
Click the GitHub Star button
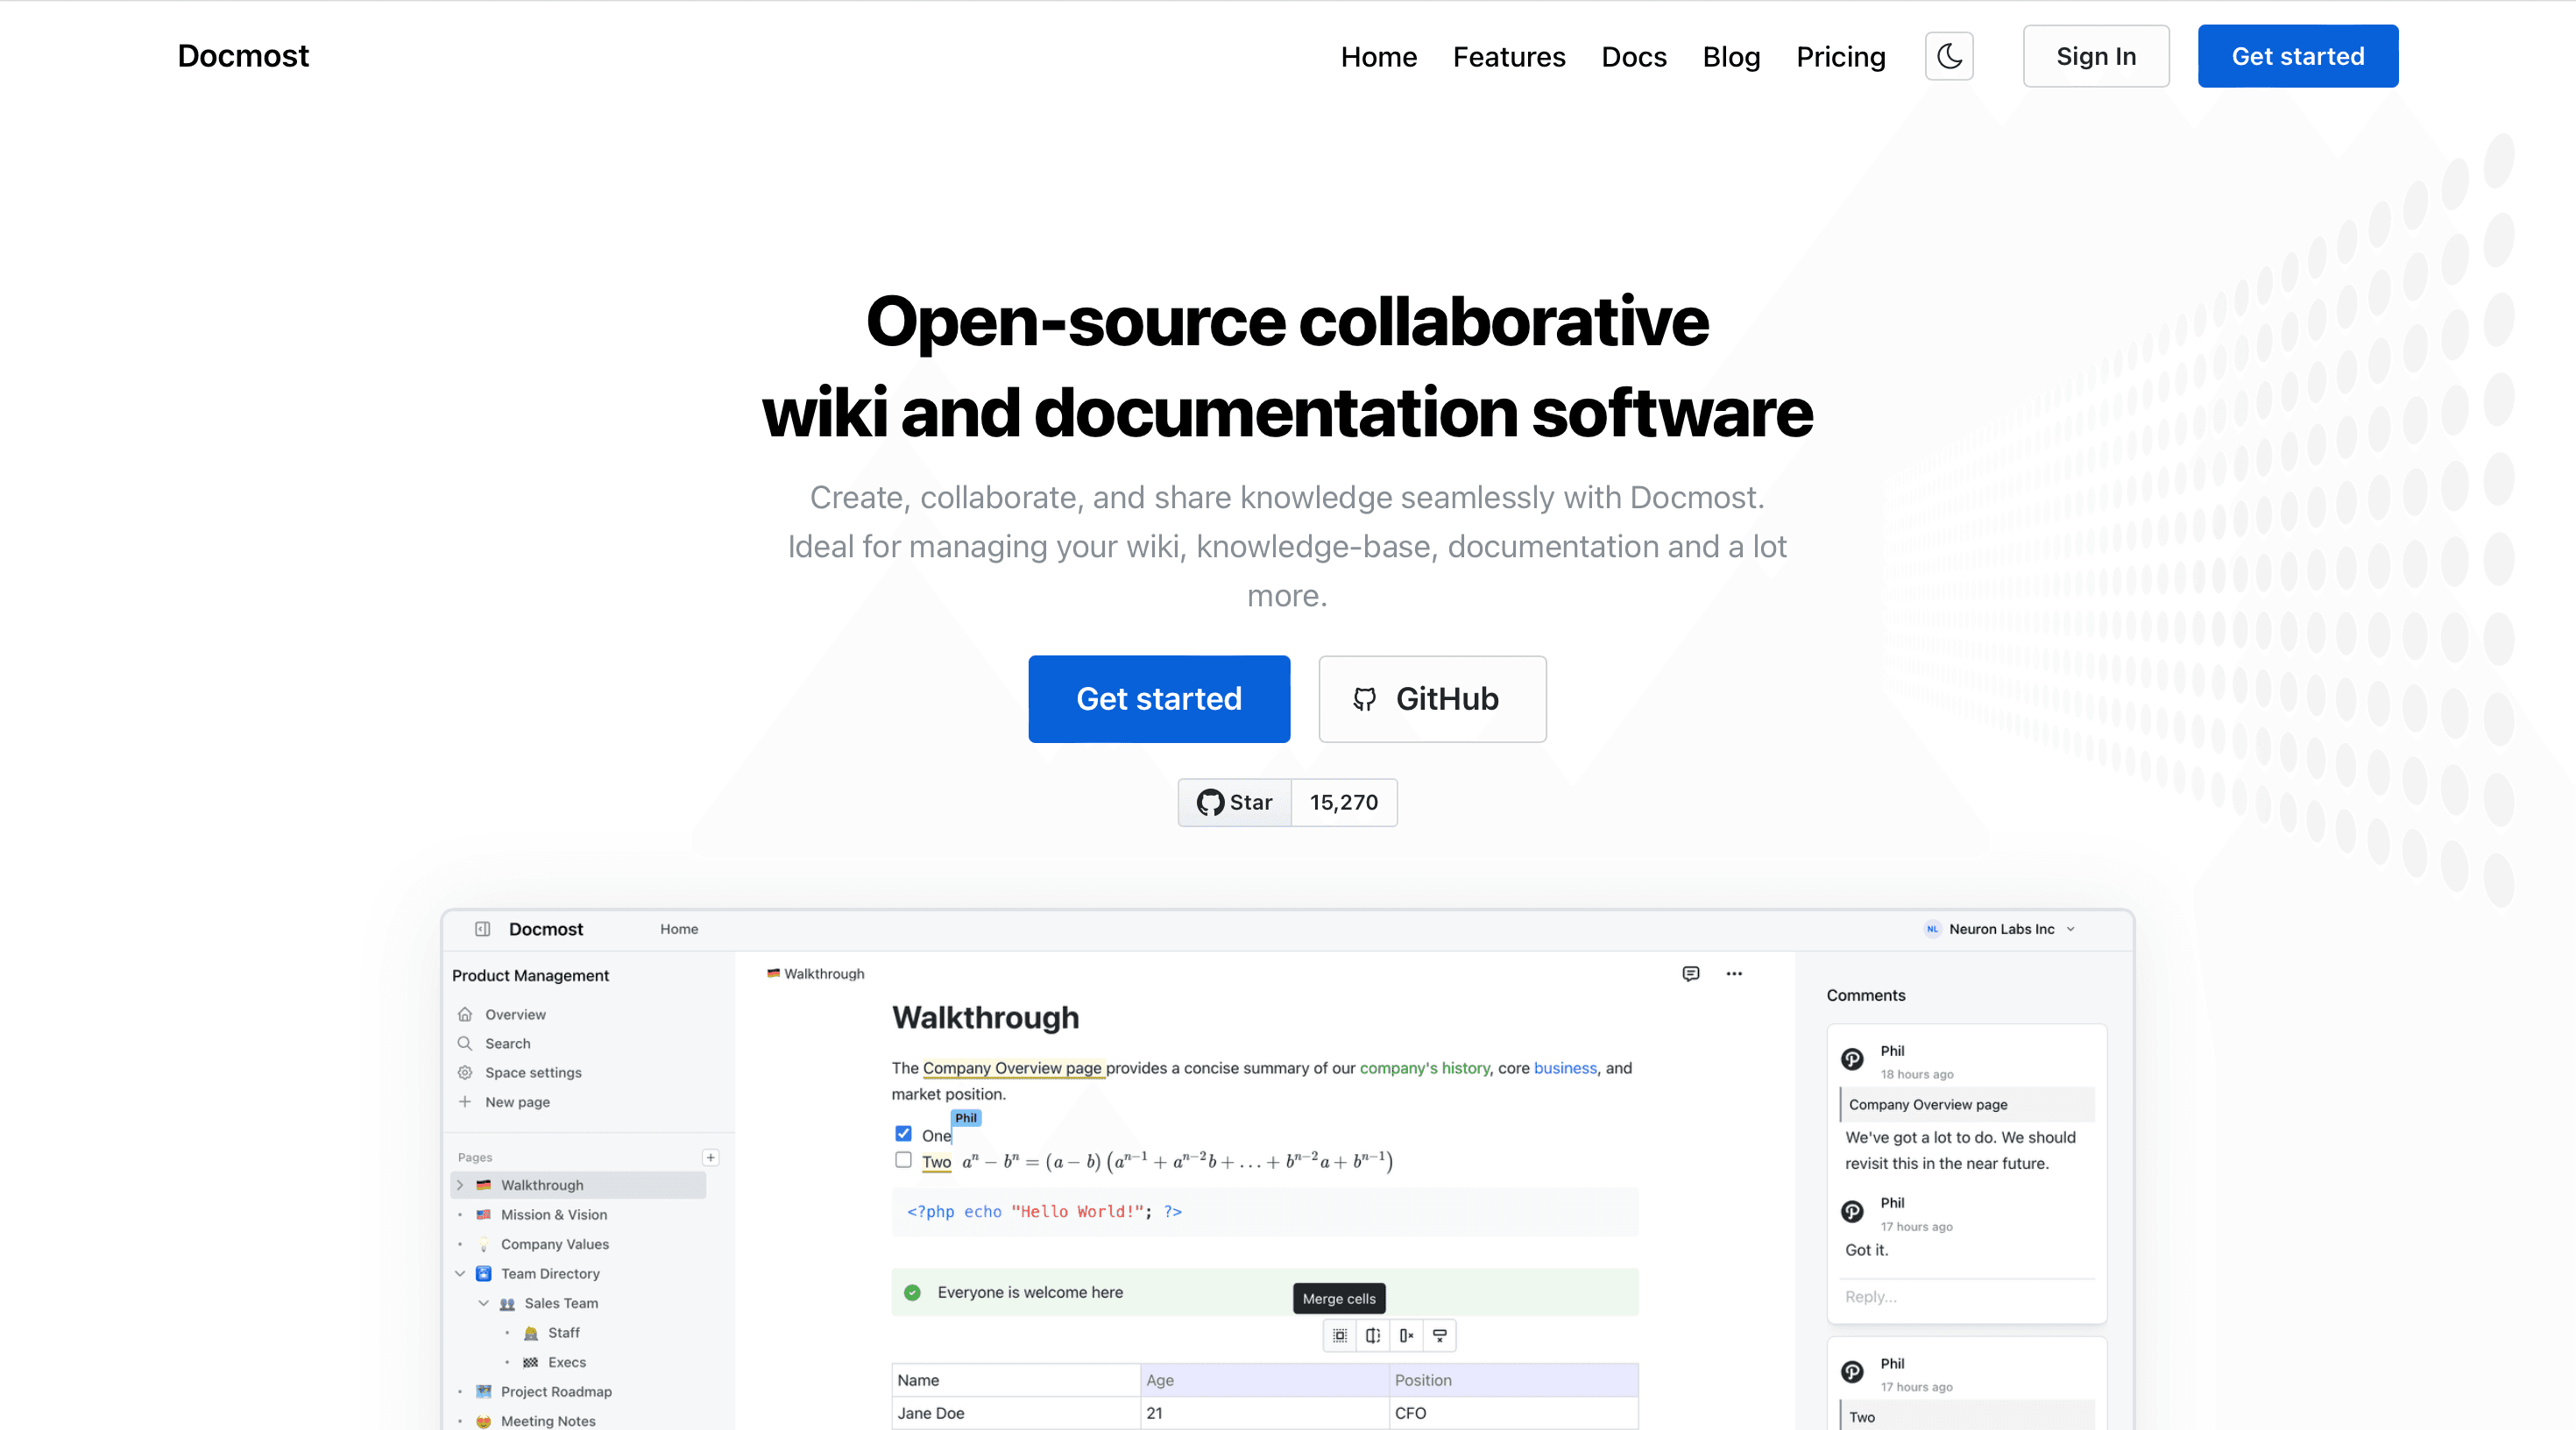pyautogui.click(x=1234, y=802)
